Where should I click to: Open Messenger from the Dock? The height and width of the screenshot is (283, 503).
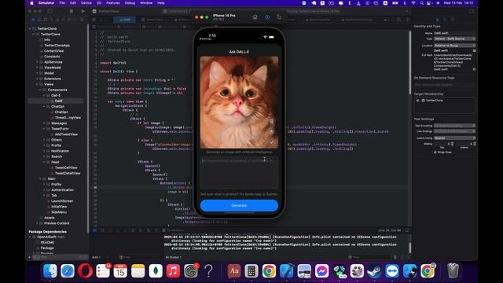pyautogui.click(x=321, y=270)
